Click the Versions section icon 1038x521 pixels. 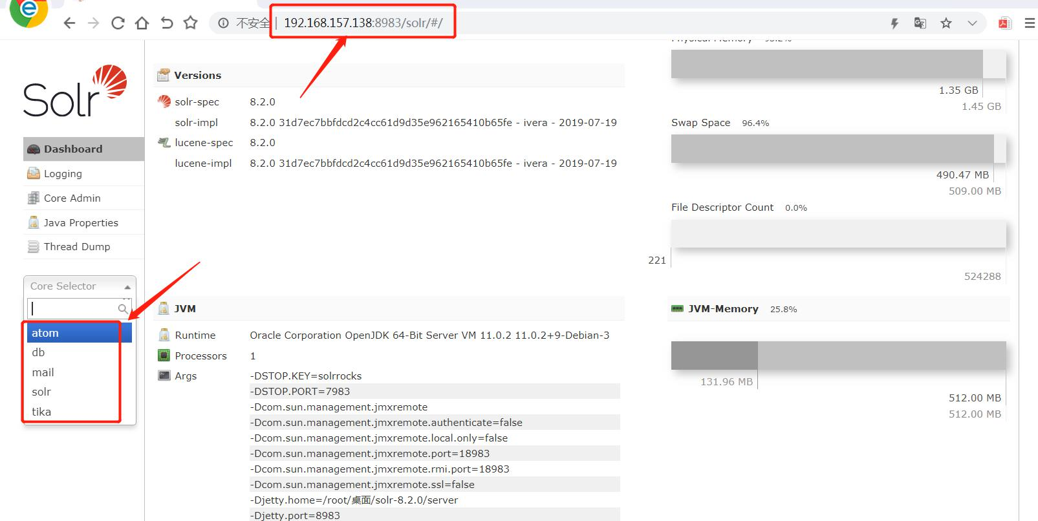[x=164, y=75]
